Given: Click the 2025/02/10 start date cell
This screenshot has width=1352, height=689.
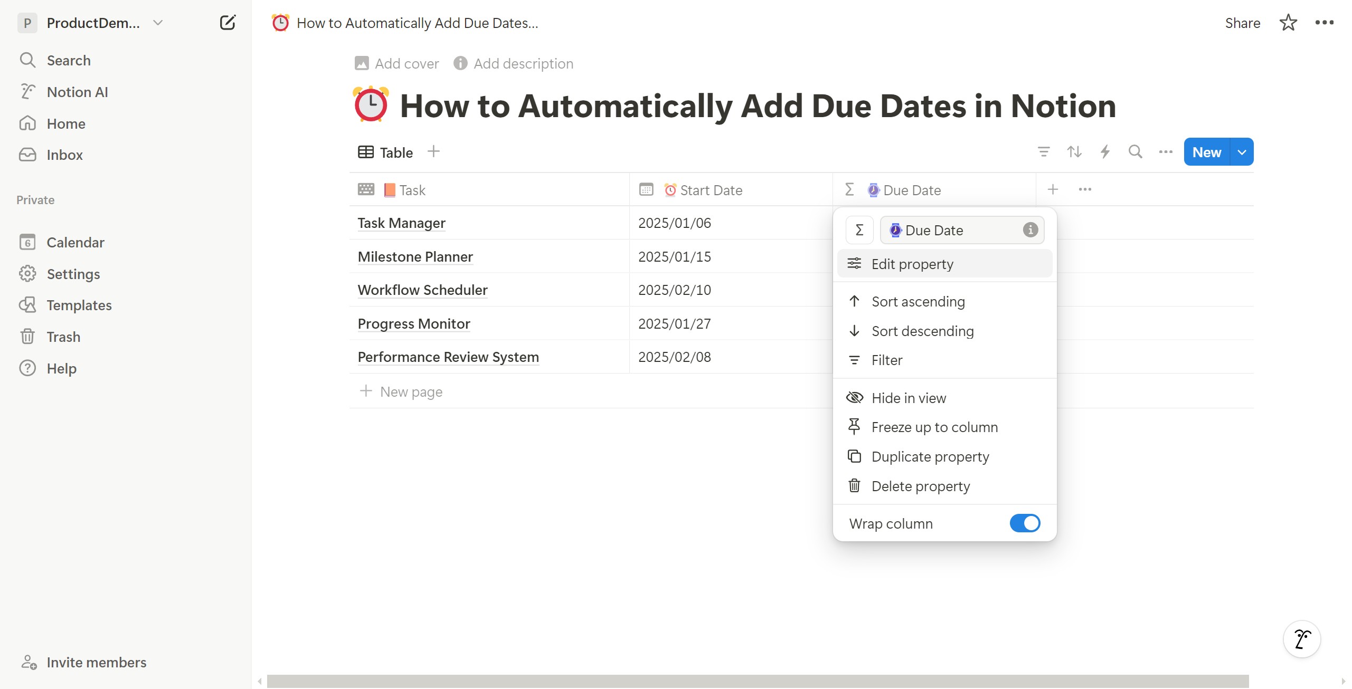Looking at the screenshot, I should click(x=731, y=290).
